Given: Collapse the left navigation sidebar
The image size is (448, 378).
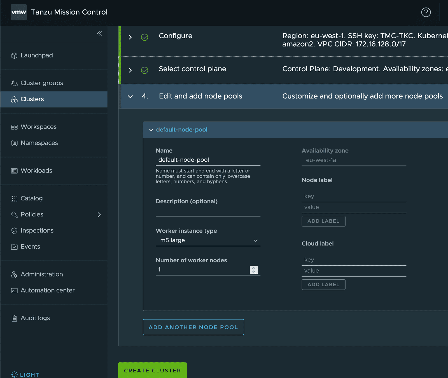Looking at the screenshot, I should point(99,34).
